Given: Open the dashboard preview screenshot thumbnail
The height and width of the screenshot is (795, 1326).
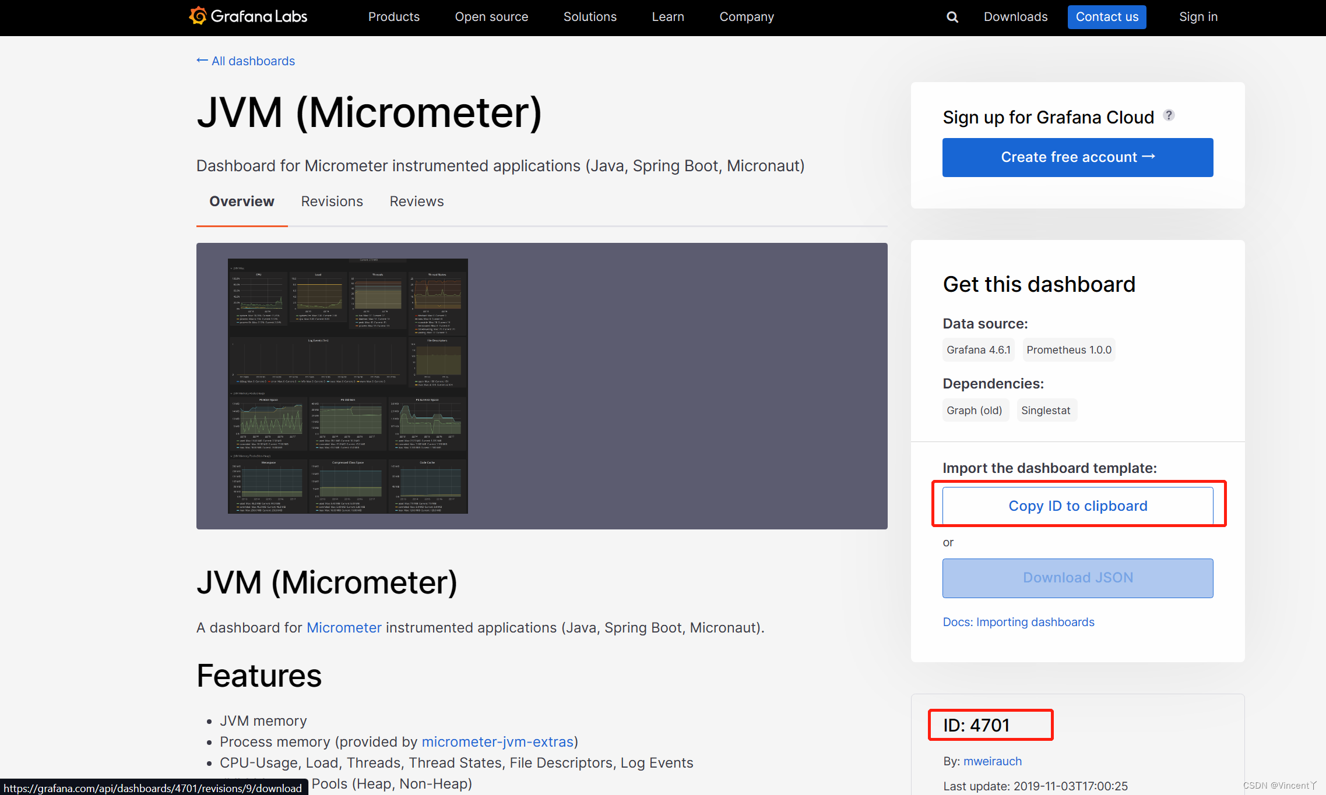Looking at the screenshot, I should point(348,386).
